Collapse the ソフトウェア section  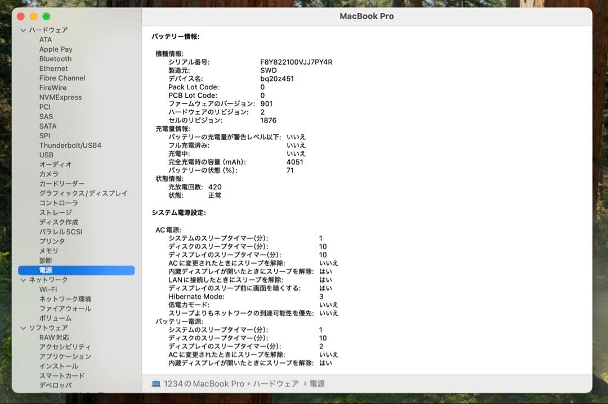(23, 328)
